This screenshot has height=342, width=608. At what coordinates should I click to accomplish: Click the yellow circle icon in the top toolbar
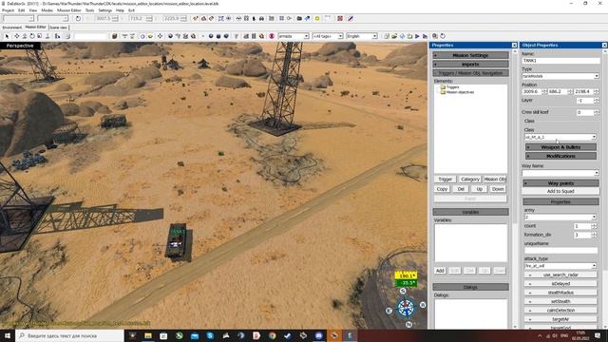317,18
